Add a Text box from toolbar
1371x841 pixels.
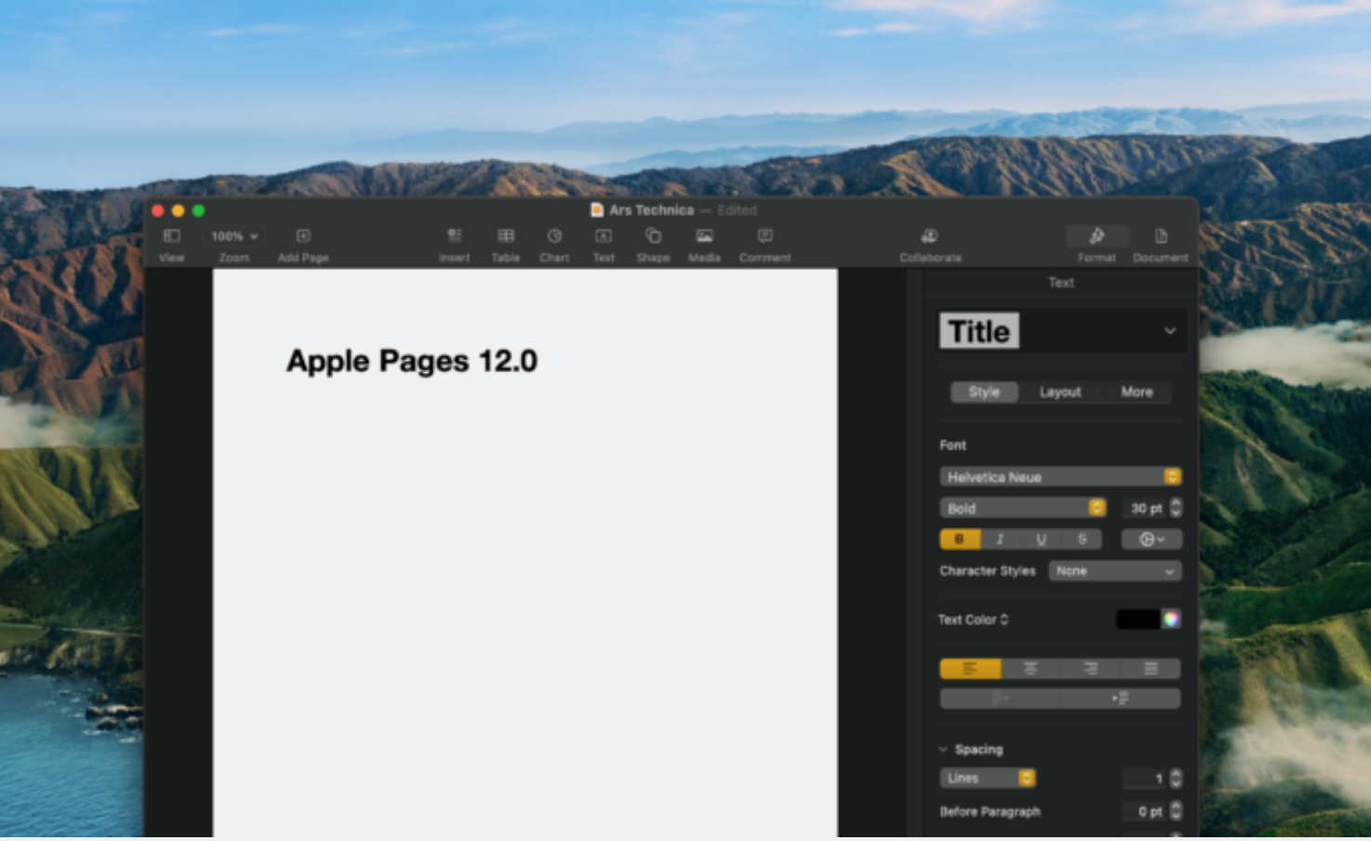coord(604,236)
